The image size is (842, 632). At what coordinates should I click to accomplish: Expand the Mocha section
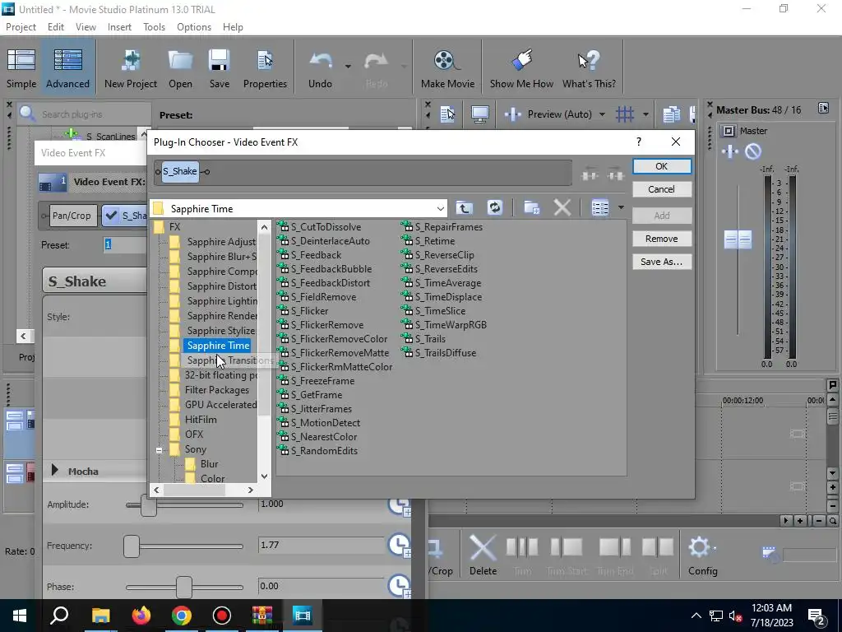tap(55, 470)
